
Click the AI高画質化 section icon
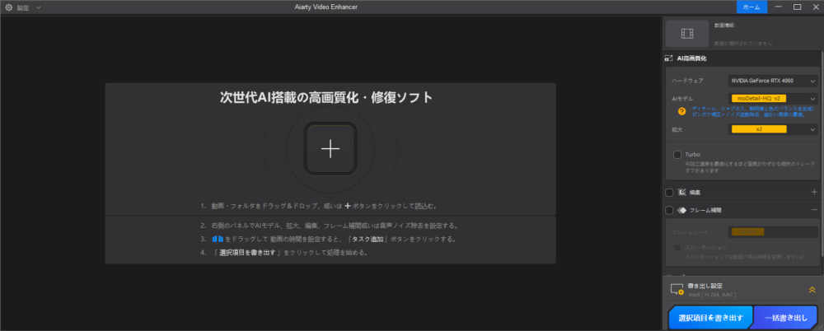pyautogui.click(x=669, y=58)
